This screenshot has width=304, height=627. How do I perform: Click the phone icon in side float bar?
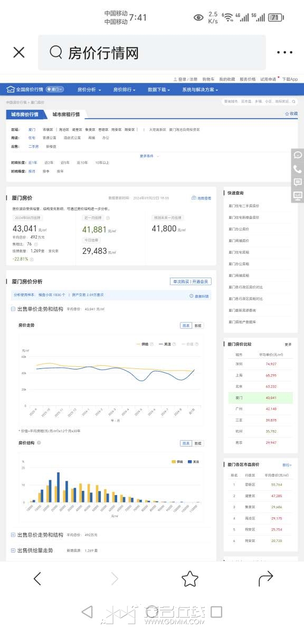click(x=298, y=169)
